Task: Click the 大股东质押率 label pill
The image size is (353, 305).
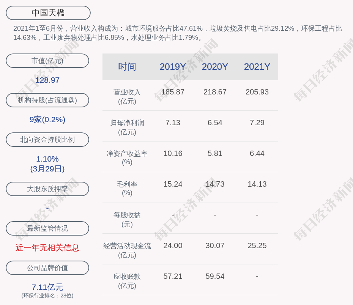Action: coord(47,189)
